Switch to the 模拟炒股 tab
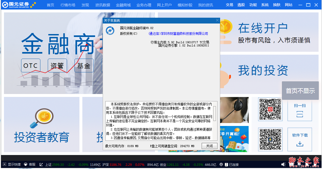The height and width of the screenshot is (169, 322). (186, 5)
